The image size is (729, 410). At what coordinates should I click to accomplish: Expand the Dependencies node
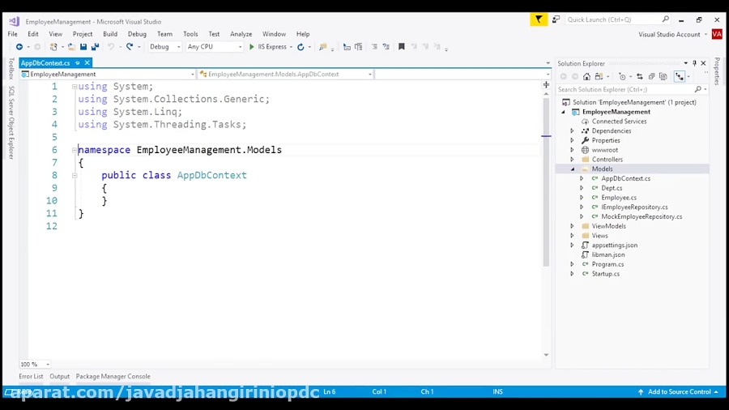click(x=573, y=131)
